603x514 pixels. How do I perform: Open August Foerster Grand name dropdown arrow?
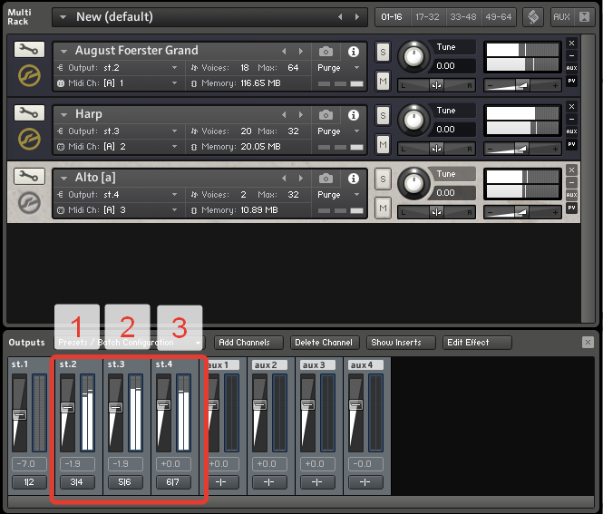click(x=63, y=51)
